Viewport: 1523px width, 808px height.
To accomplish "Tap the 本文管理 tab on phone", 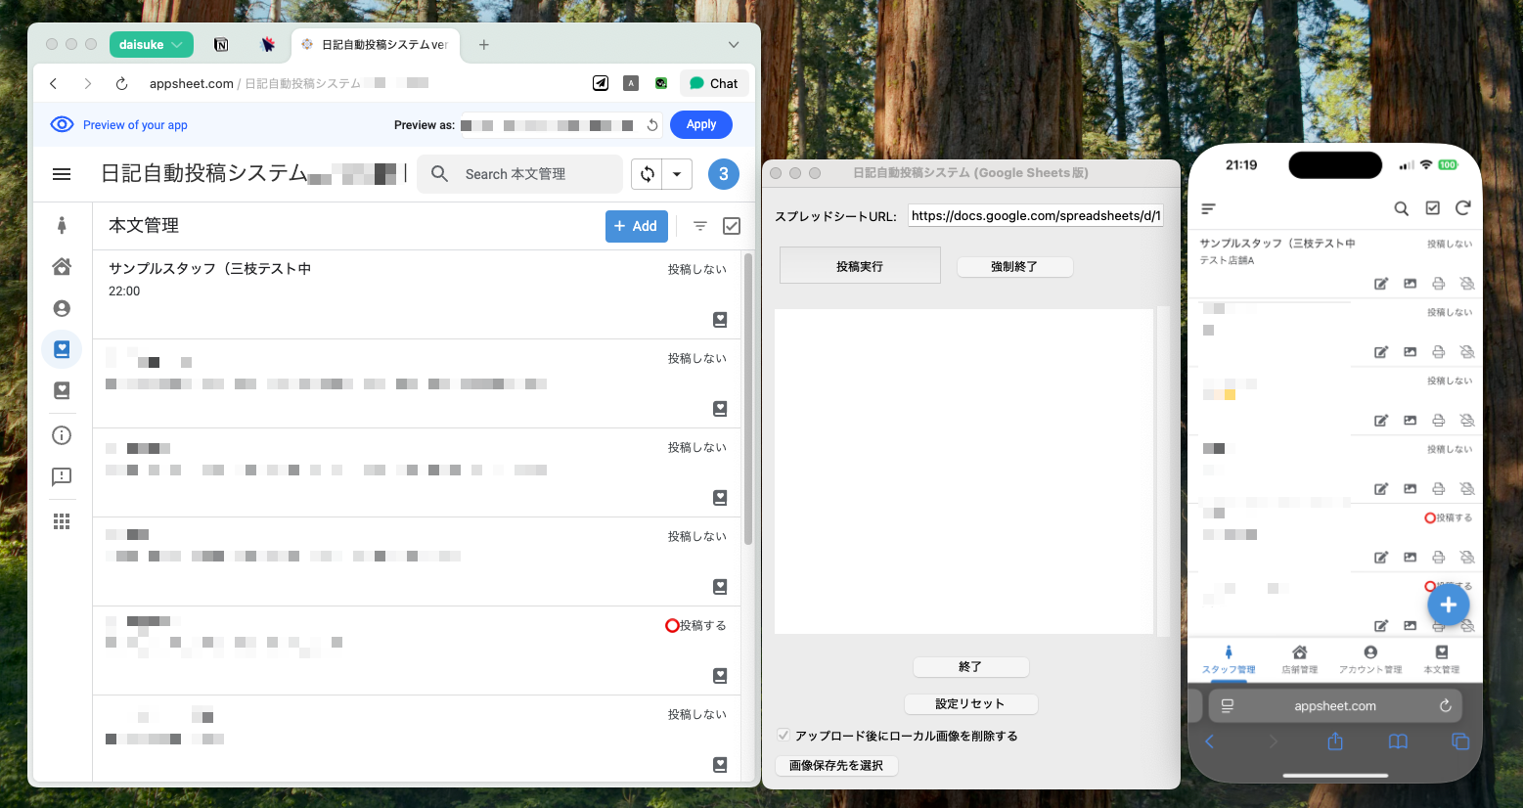I will [x=1442, y=659].
